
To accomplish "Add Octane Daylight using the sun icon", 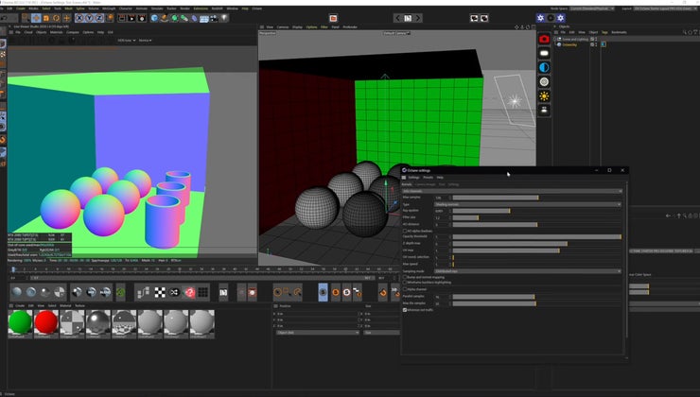I will (x=544, y=95).
